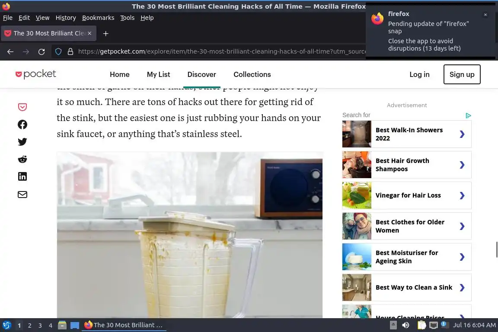Go back with the browser back arrow
This screenshot has width=498, height=332.
[x=10, y=51]
